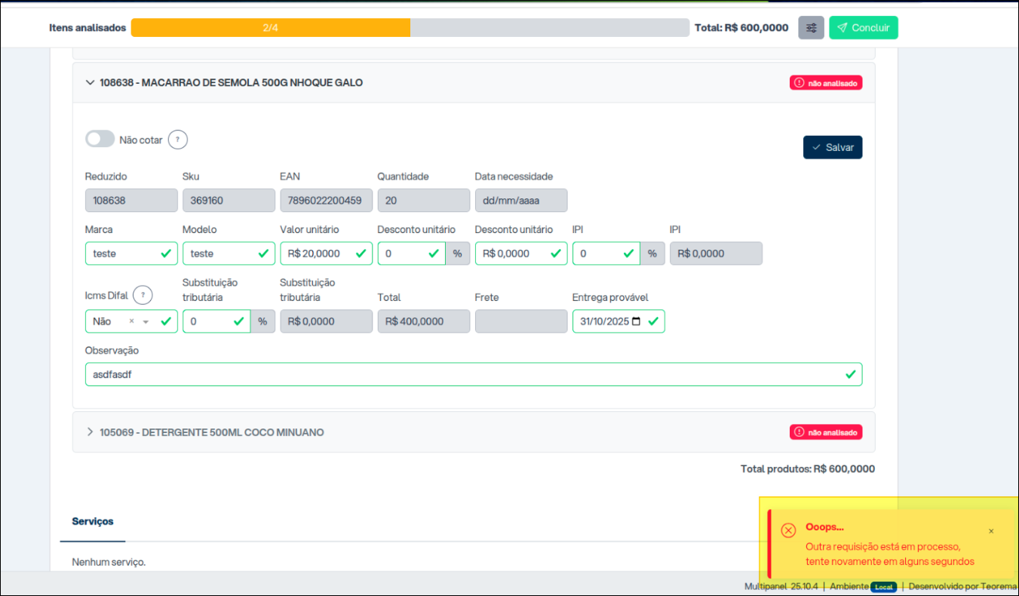The image size is (1019, 596).
Task: Click the help icon next to Icms Difal
Action: click(143, 295)
